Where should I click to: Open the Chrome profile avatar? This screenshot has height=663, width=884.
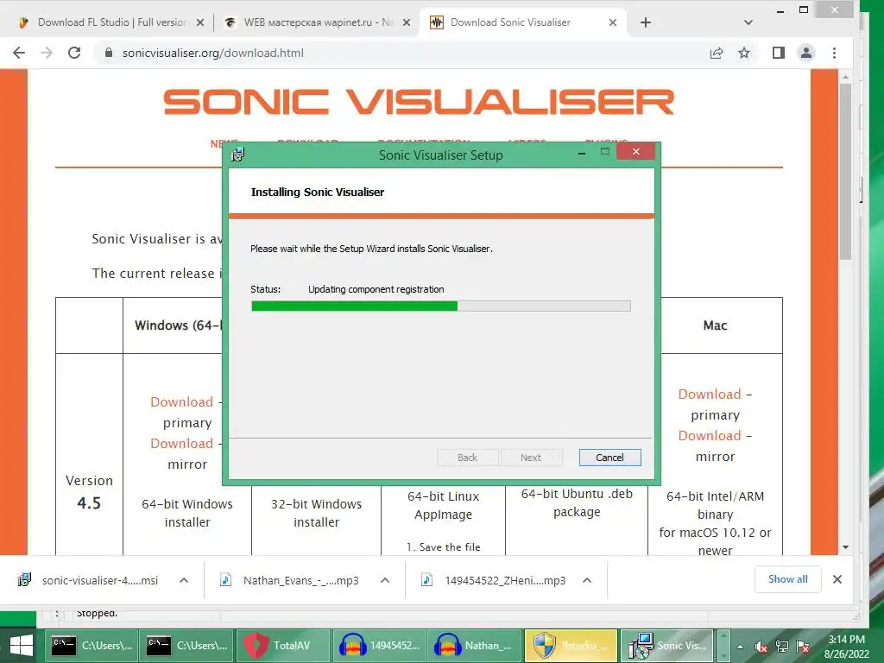pos(806,53)
